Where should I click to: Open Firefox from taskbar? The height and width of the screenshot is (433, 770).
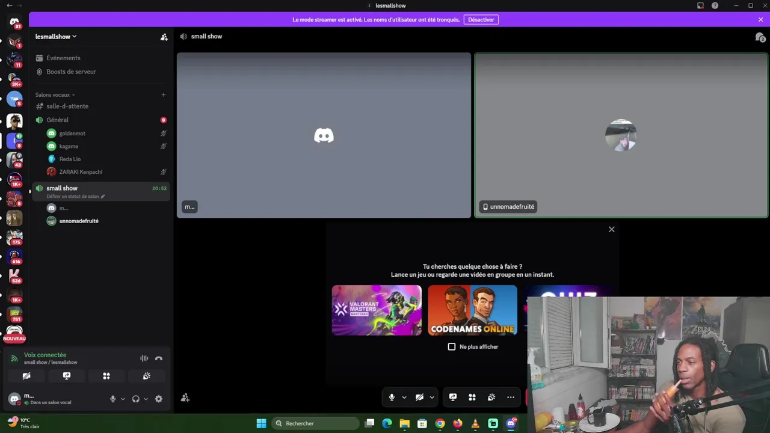tap(458, 423)
